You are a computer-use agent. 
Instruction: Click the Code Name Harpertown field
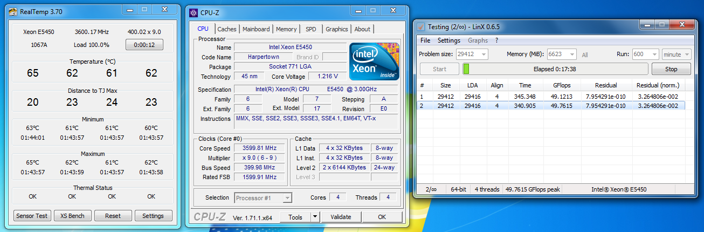pos(263,57)
